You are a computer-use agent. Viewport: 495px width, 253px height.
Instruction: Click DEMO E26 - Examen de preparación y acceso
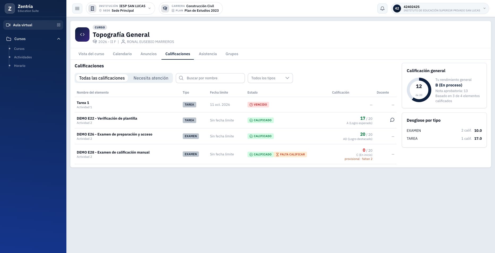point(114,134)
